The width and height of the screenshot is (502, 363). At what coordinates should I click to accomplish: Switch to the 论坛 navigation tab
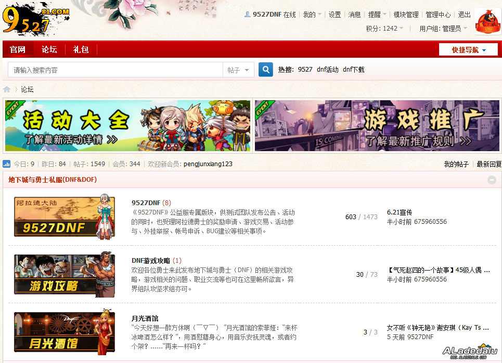(x=49, y=50)
